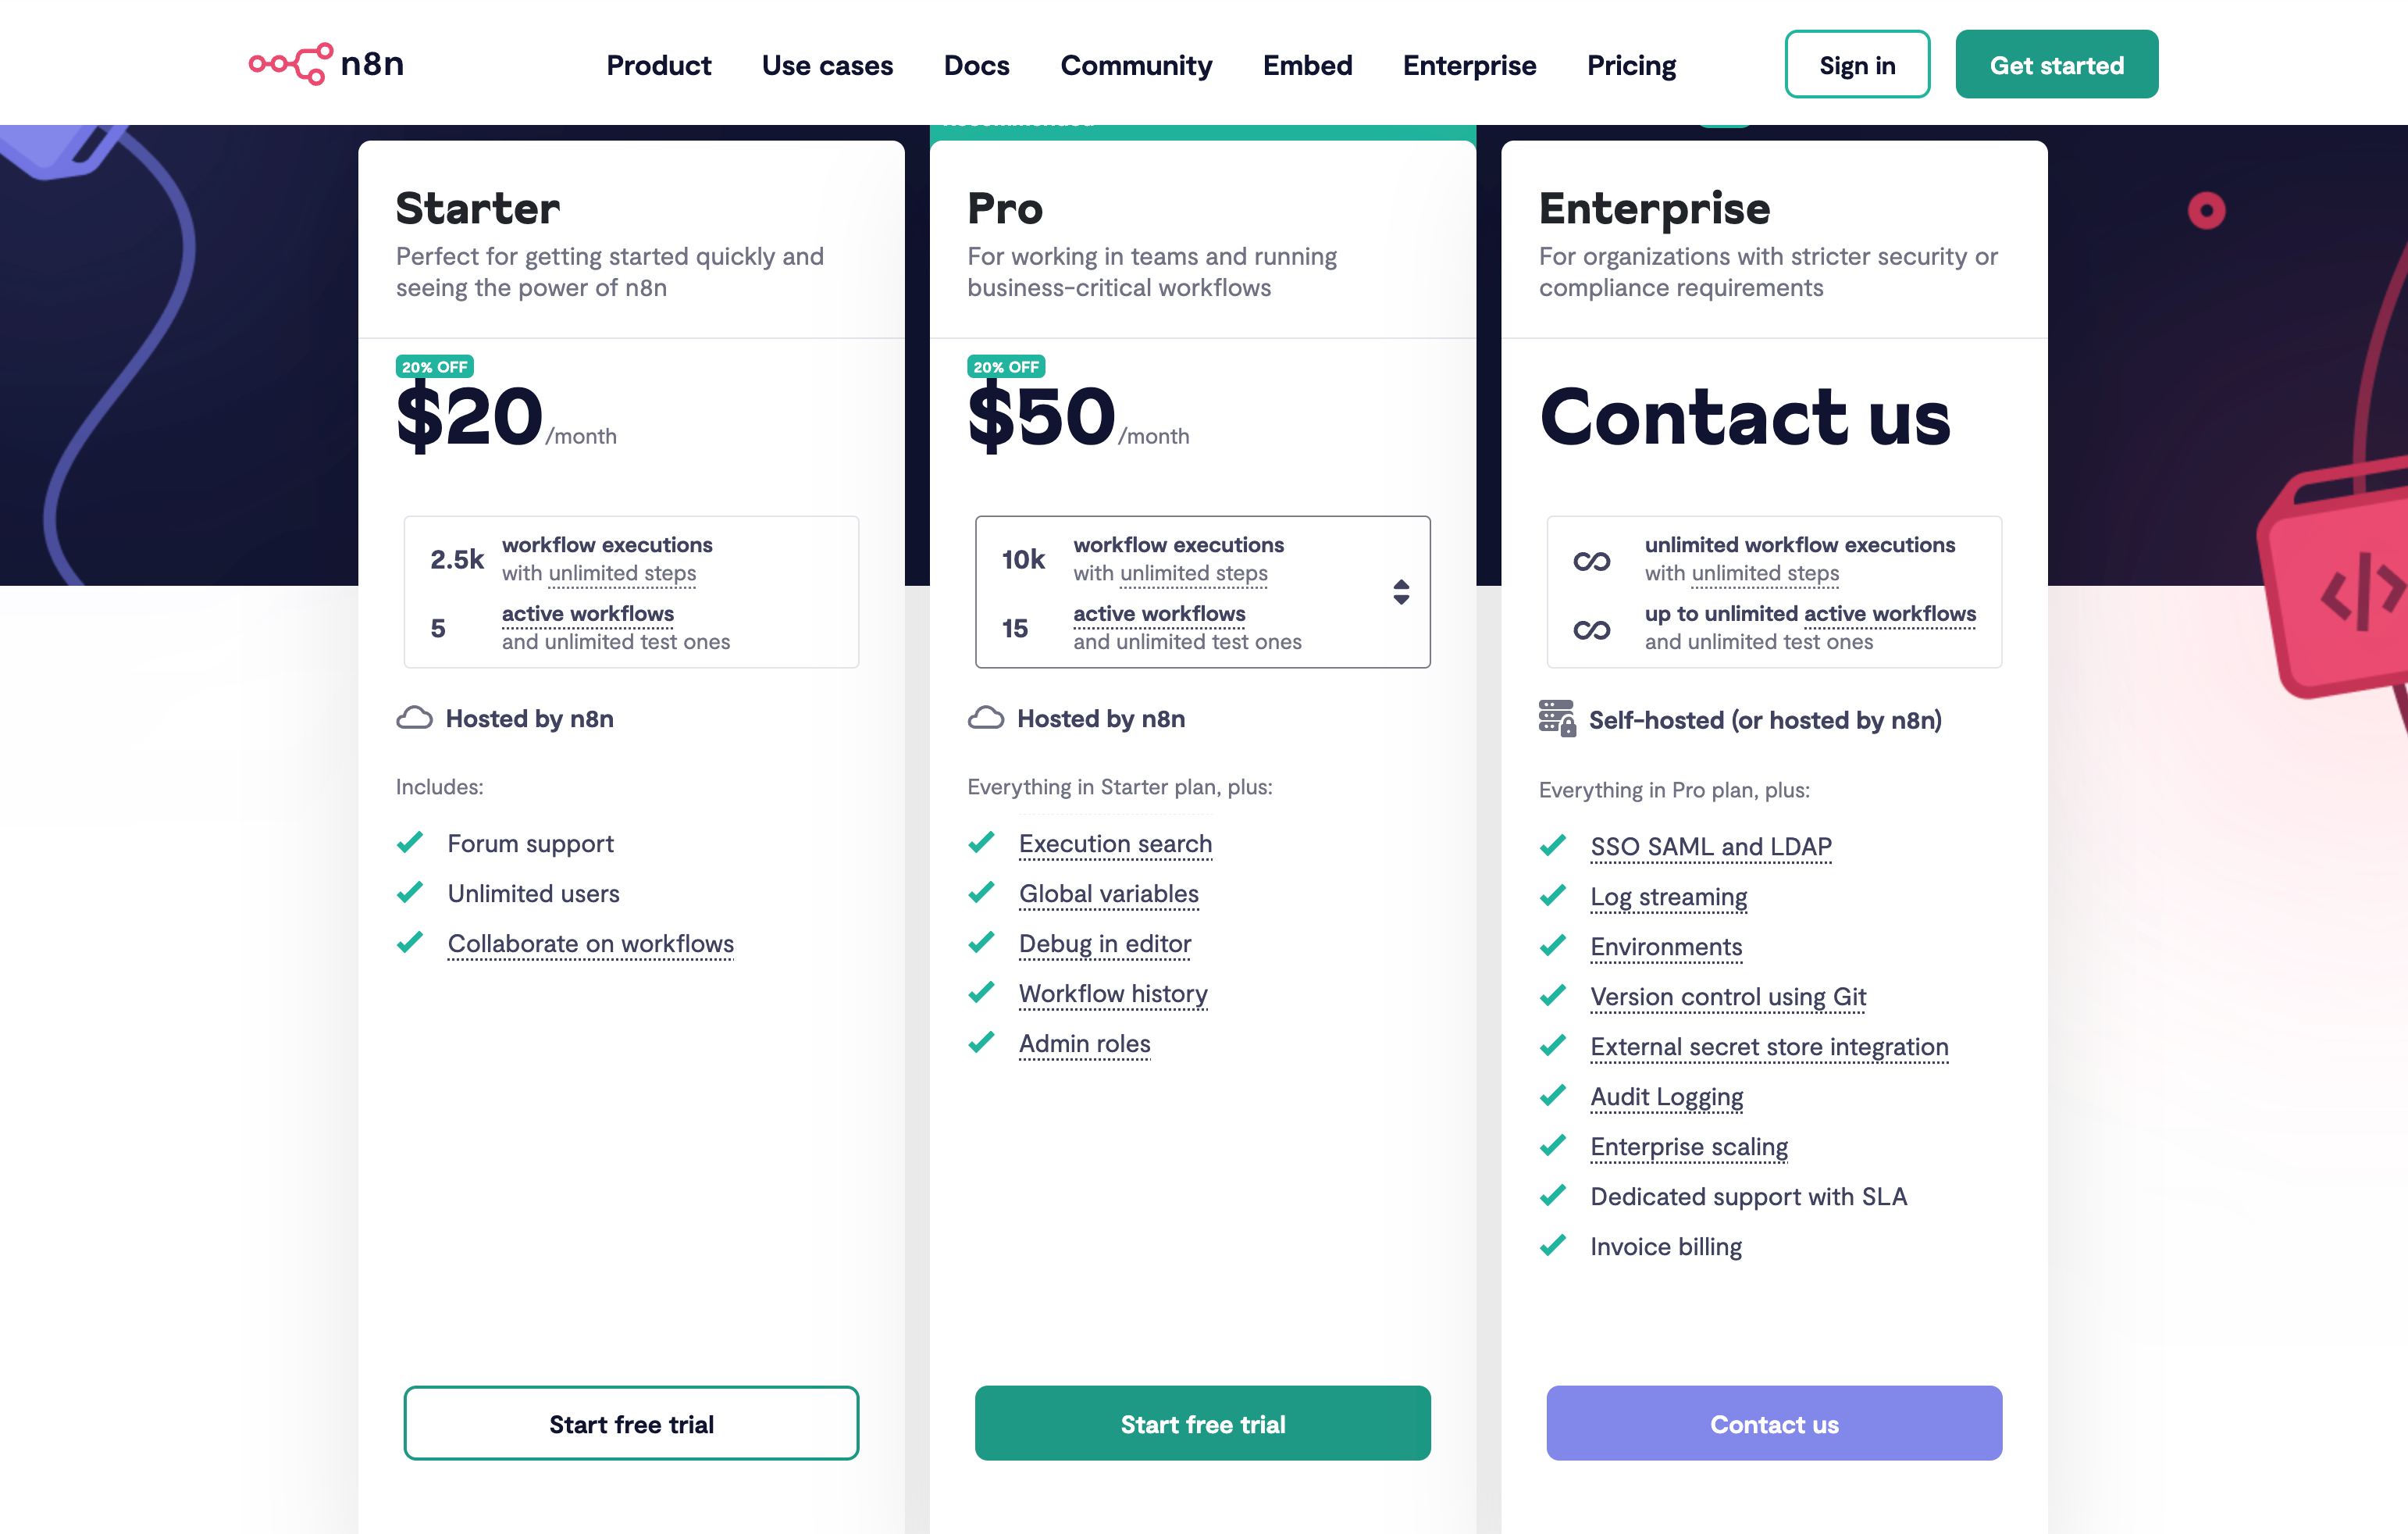Click the n8n logo icon
The width and height of the screenshot is (2408, 1534).
[x=291, y=64]
